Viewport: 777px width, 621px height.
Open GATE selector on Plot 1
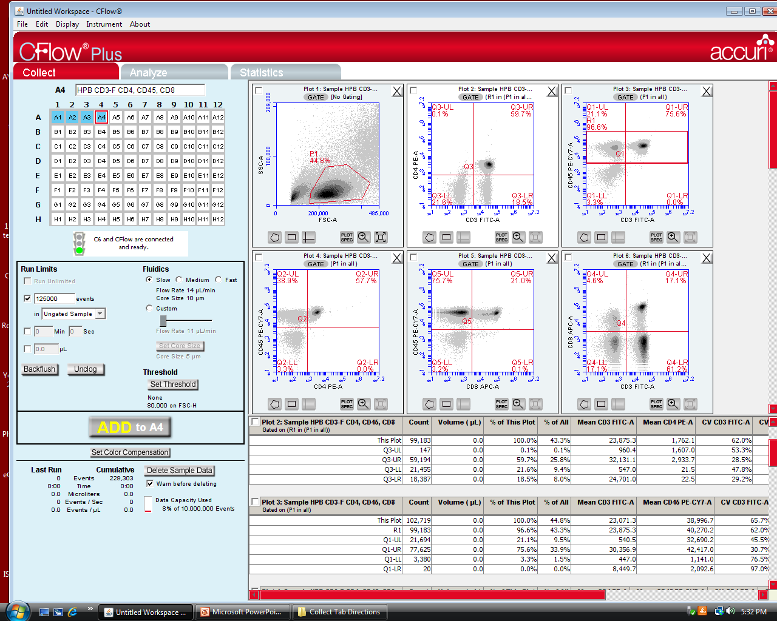tap(316, 97)
